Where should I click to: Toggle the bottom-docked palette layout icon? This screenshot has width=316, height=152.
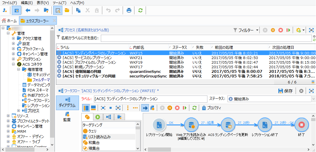coord(93,108)
